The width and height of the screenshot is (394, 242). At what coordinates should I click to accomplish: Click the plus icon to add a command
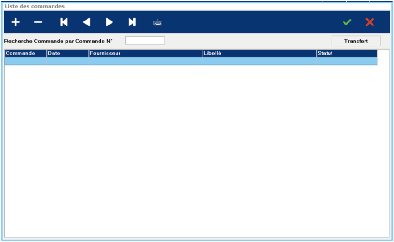(16, 22)
